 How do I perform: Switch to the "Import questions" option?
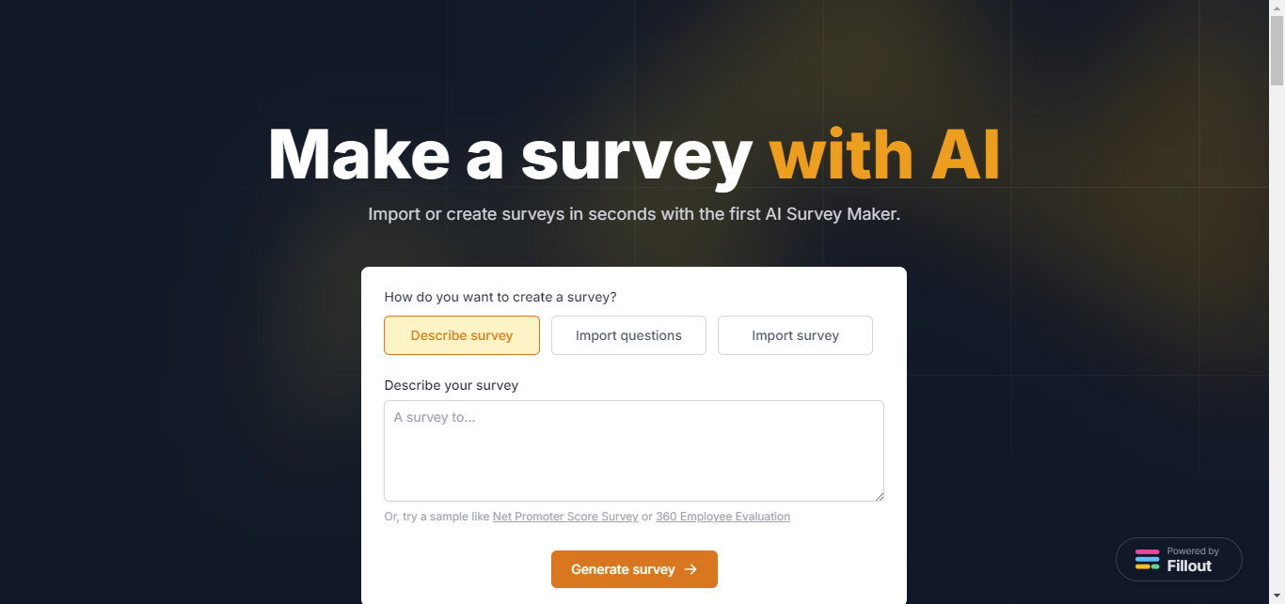628,335
